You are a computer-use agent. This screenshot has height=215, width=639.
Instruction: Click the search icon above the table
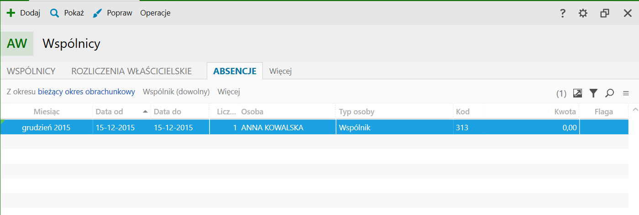(x=609, y=93)
